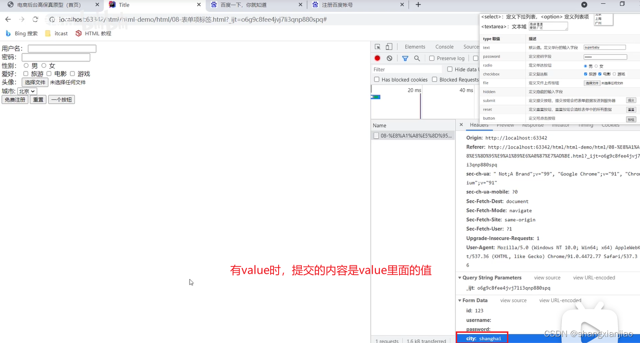Select the 08-%E8%A1%A8... request row

[x=413, y=136]
